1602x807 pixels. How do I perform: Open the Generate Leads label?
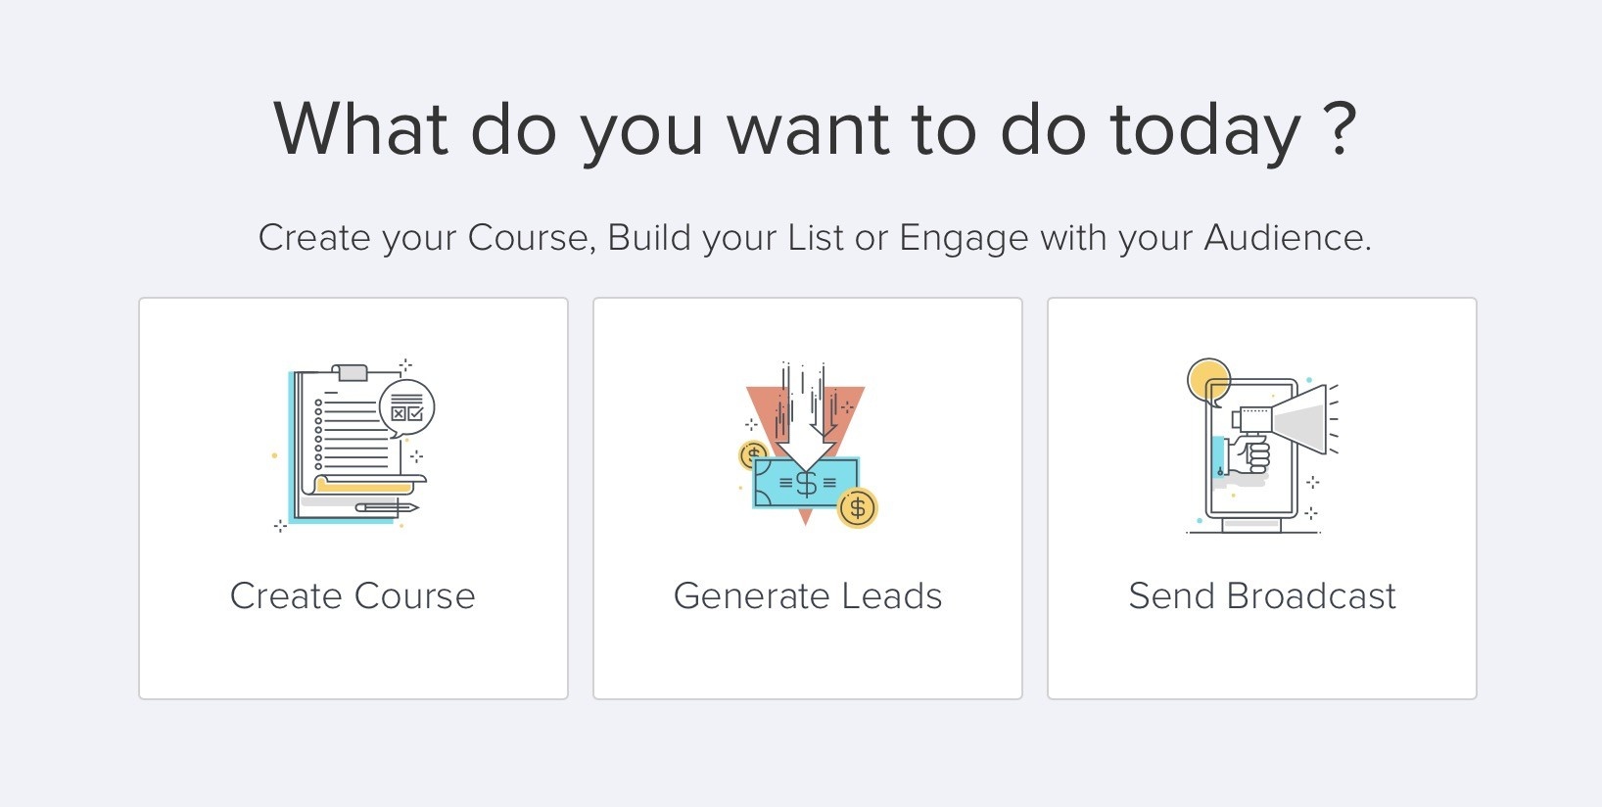(x=808, y=595)
